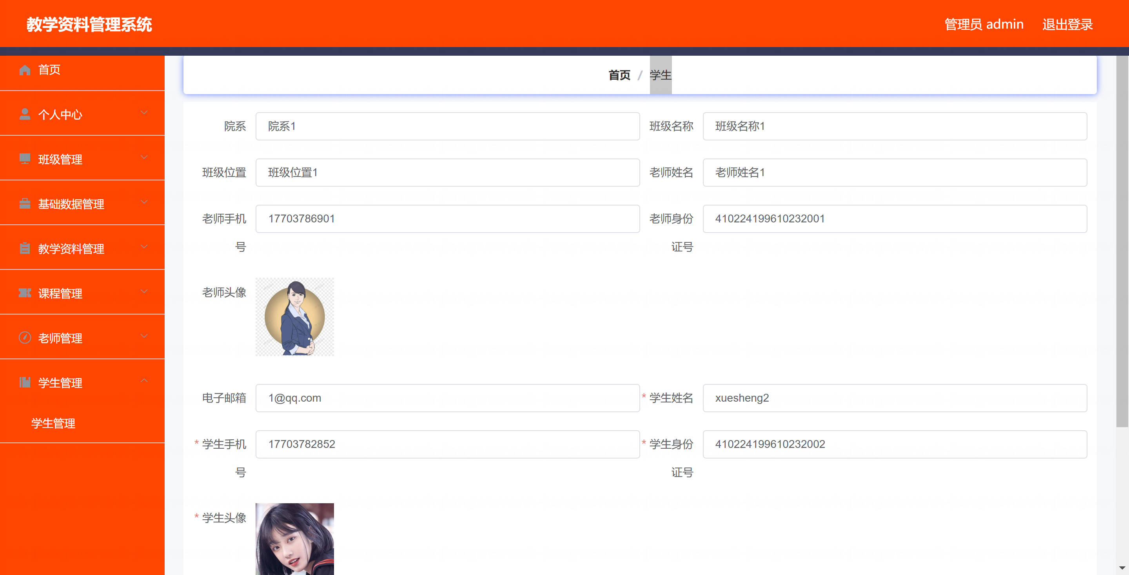Expand the 老师管理 chevron
Image resolution: width=1129 pixels, height=575 pixels.
pos(144,337)
